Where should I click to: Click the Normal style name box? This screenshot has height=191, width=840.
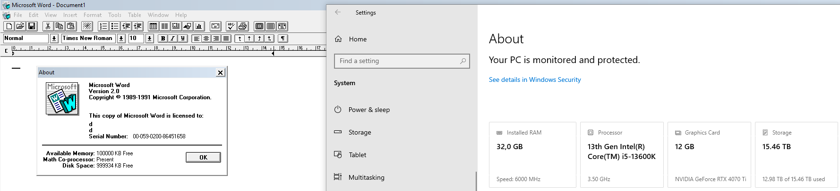click(26, 39)
